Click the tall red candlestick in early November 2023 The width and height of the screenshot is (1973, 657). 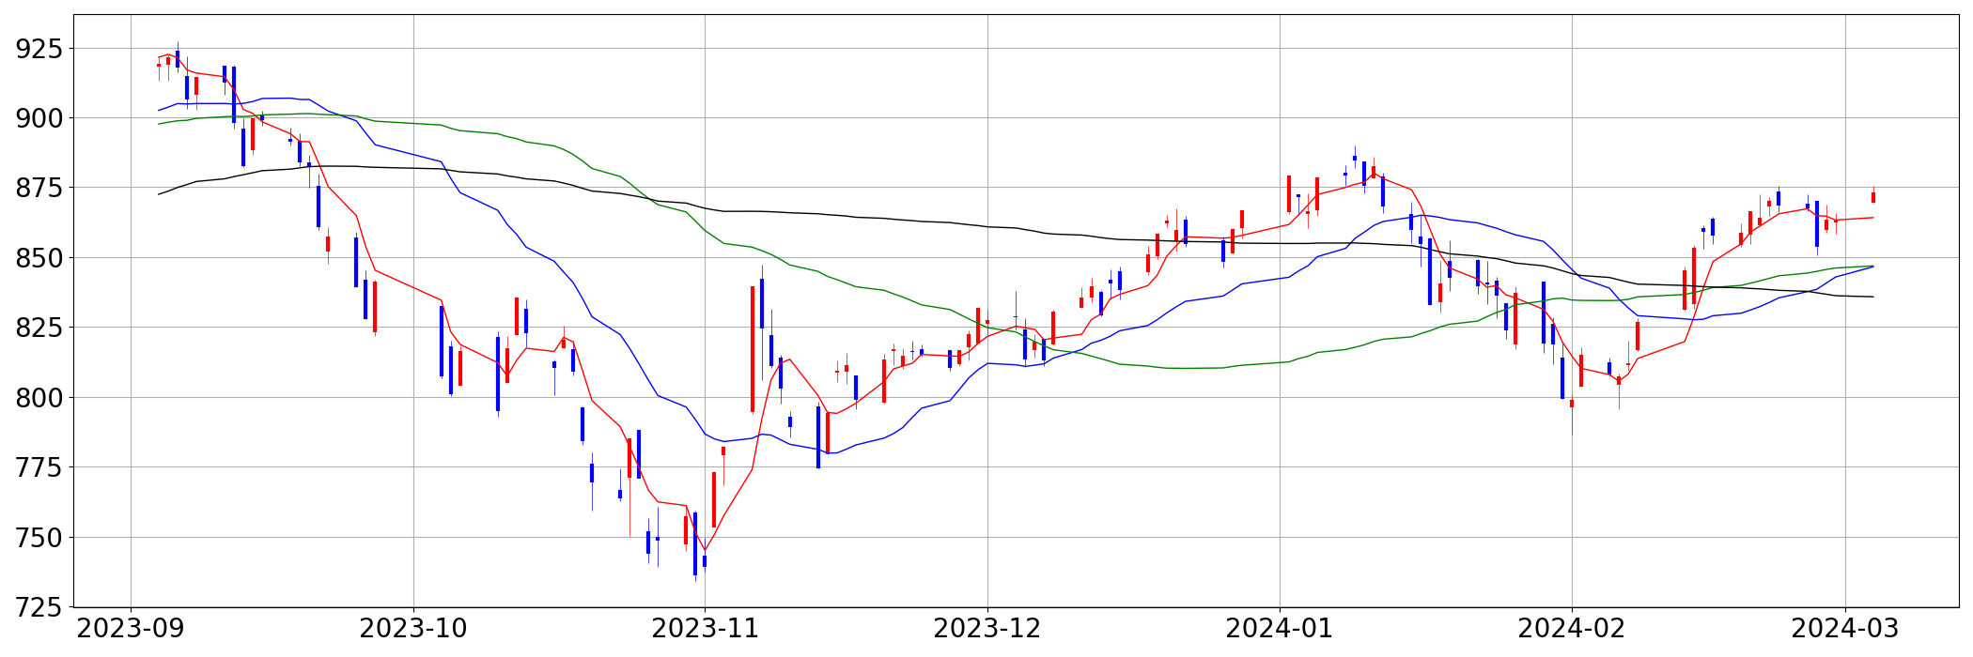(753, 349)
